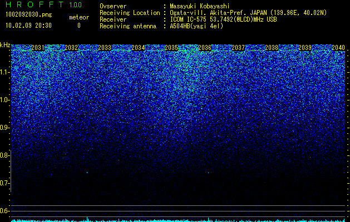This screenshot has width=350, height=222.
Task: Click the HROFFT 1.0.0 title text
Action: click(x=44, y=4)
